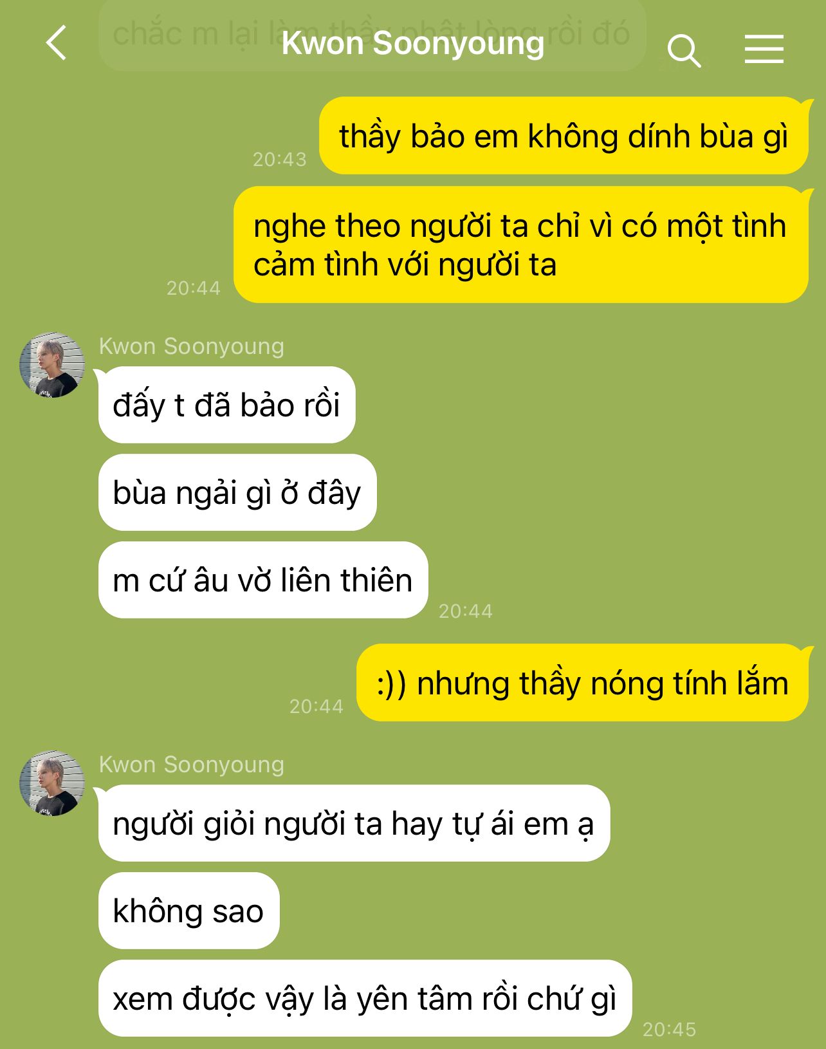Open the chat search magnifier icon

[684, 51]
